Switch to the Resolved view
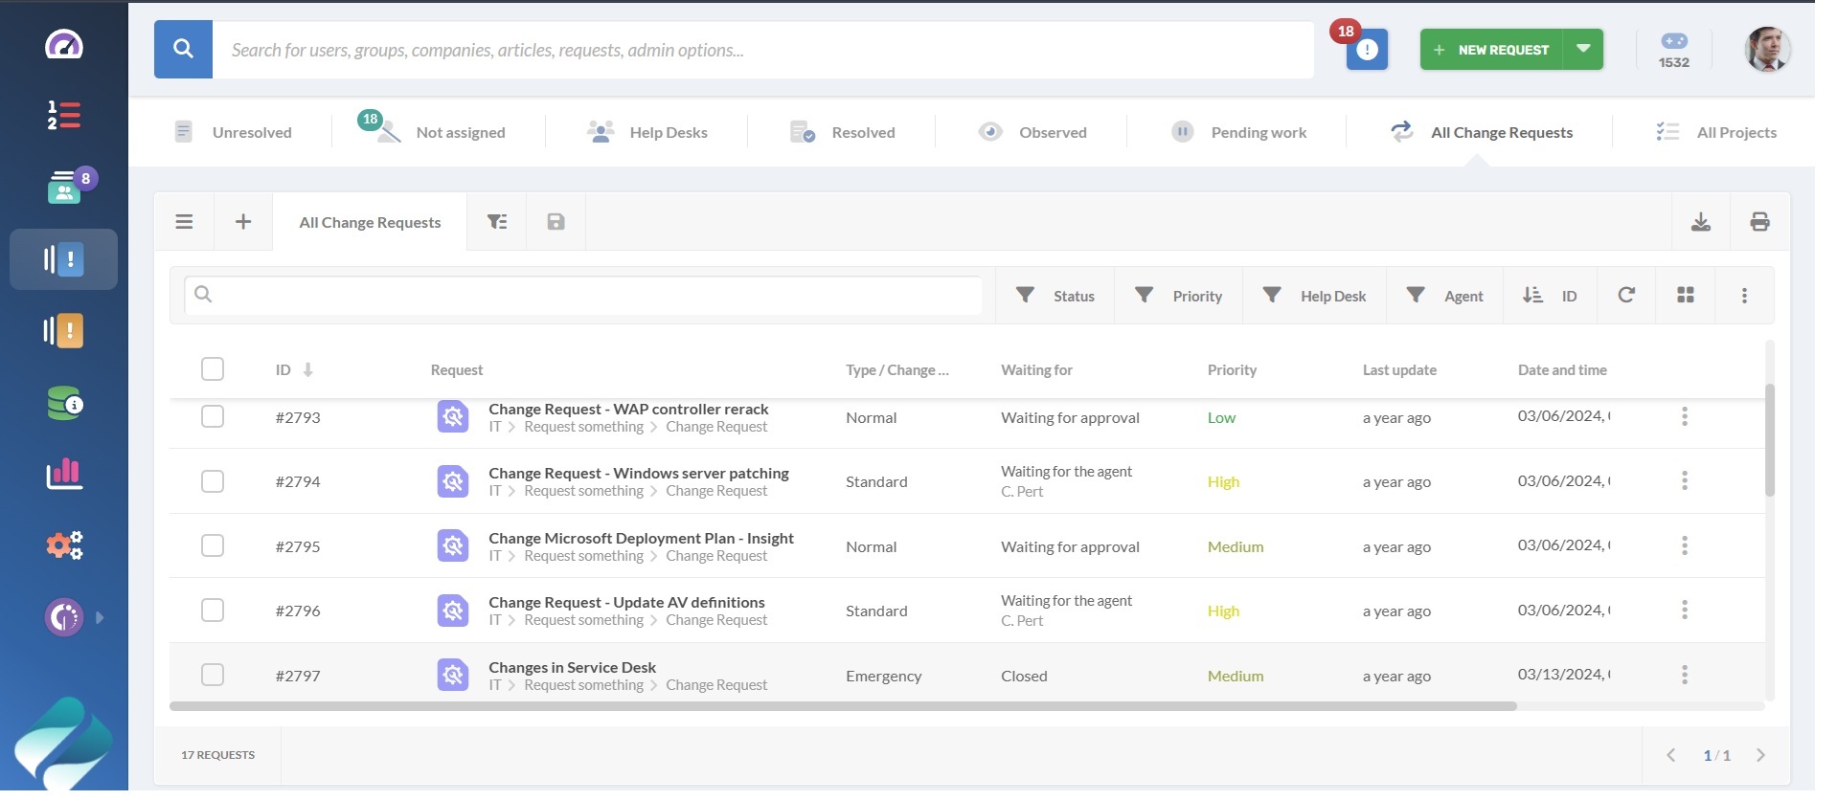 point(842,132)
